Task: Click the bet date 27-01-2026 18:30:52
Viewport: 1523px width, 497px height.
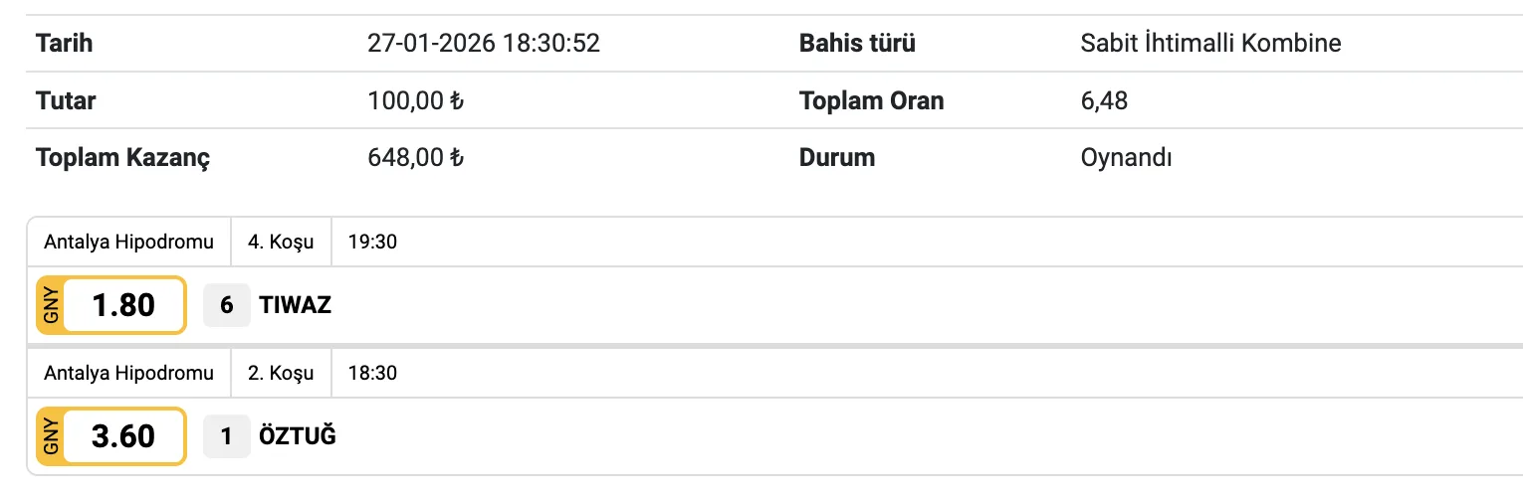Action: coord(484,44)
